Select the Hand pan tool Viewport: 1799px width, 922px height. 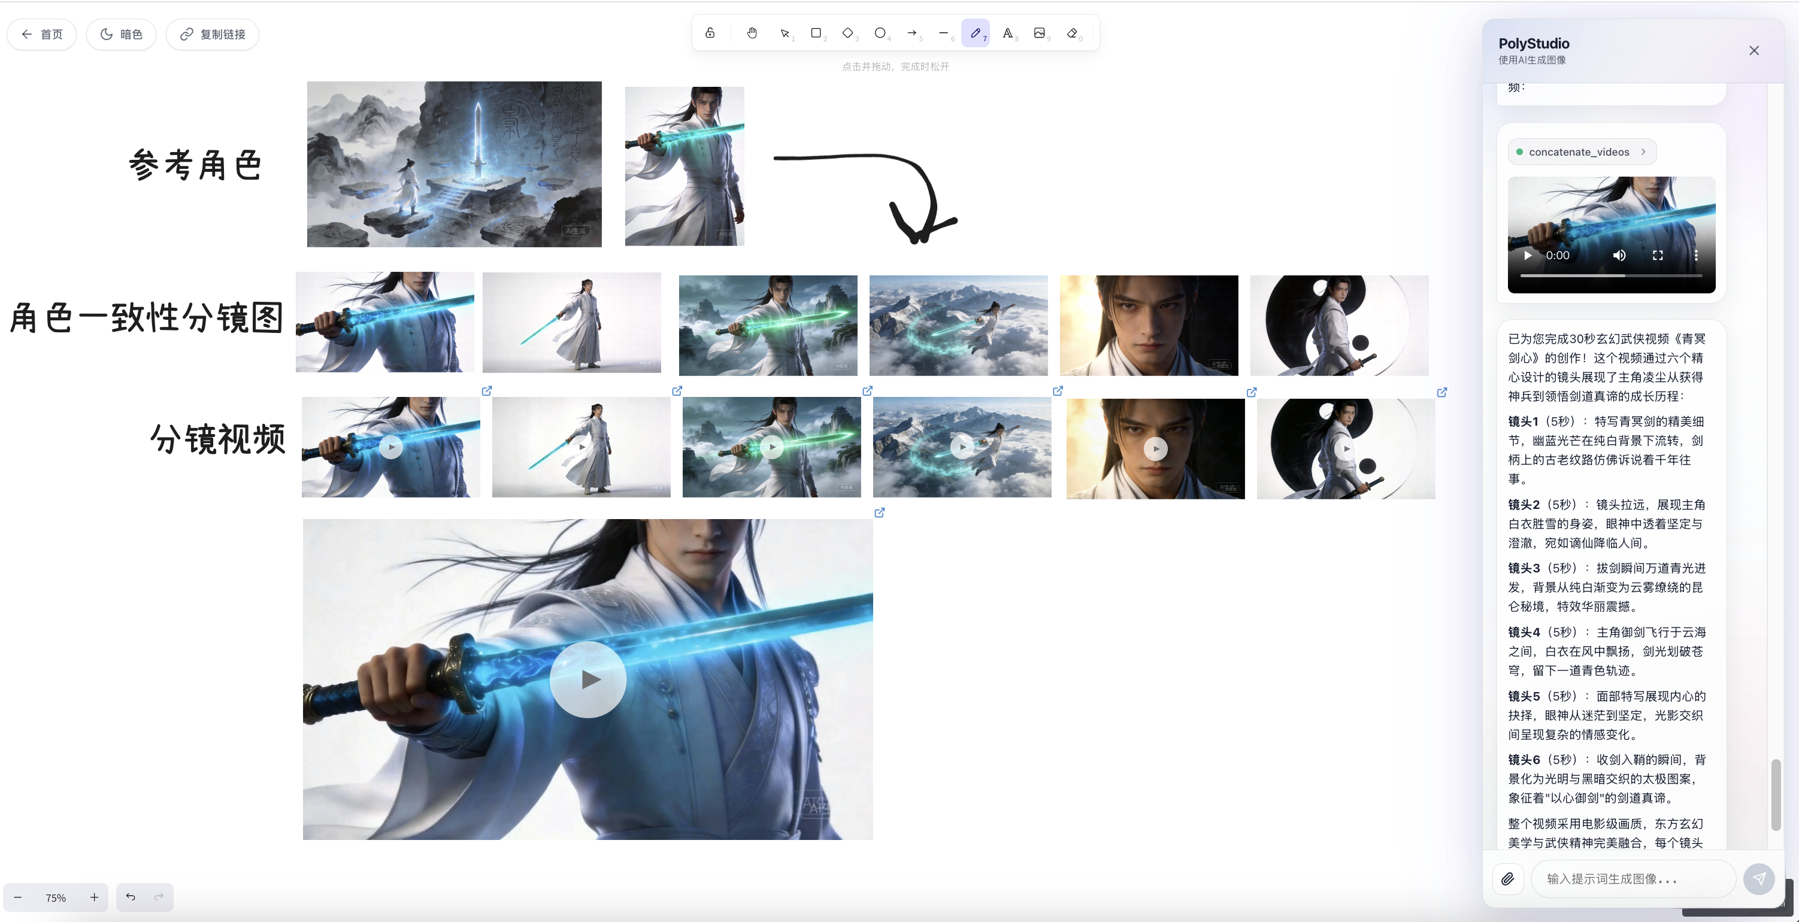click(752, 33)
